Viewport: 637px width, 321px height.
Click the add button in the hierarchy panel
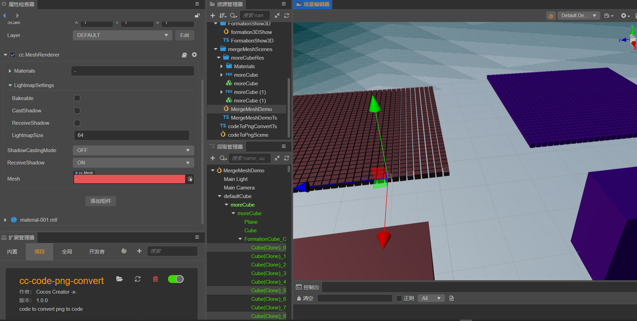click(213, 158)
